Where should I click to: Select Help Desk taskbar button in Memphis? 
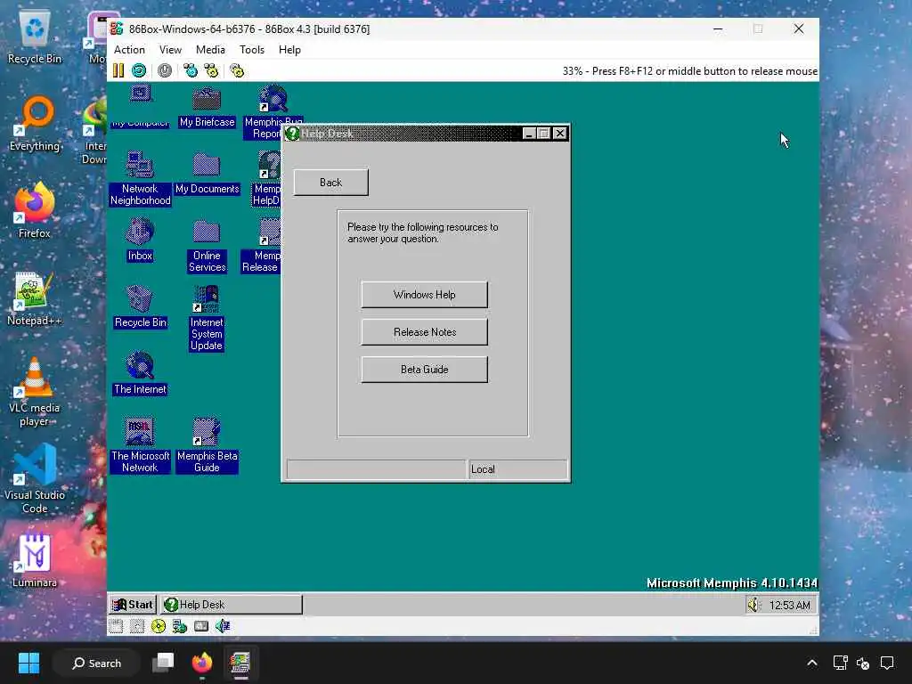tap(232, 605)
